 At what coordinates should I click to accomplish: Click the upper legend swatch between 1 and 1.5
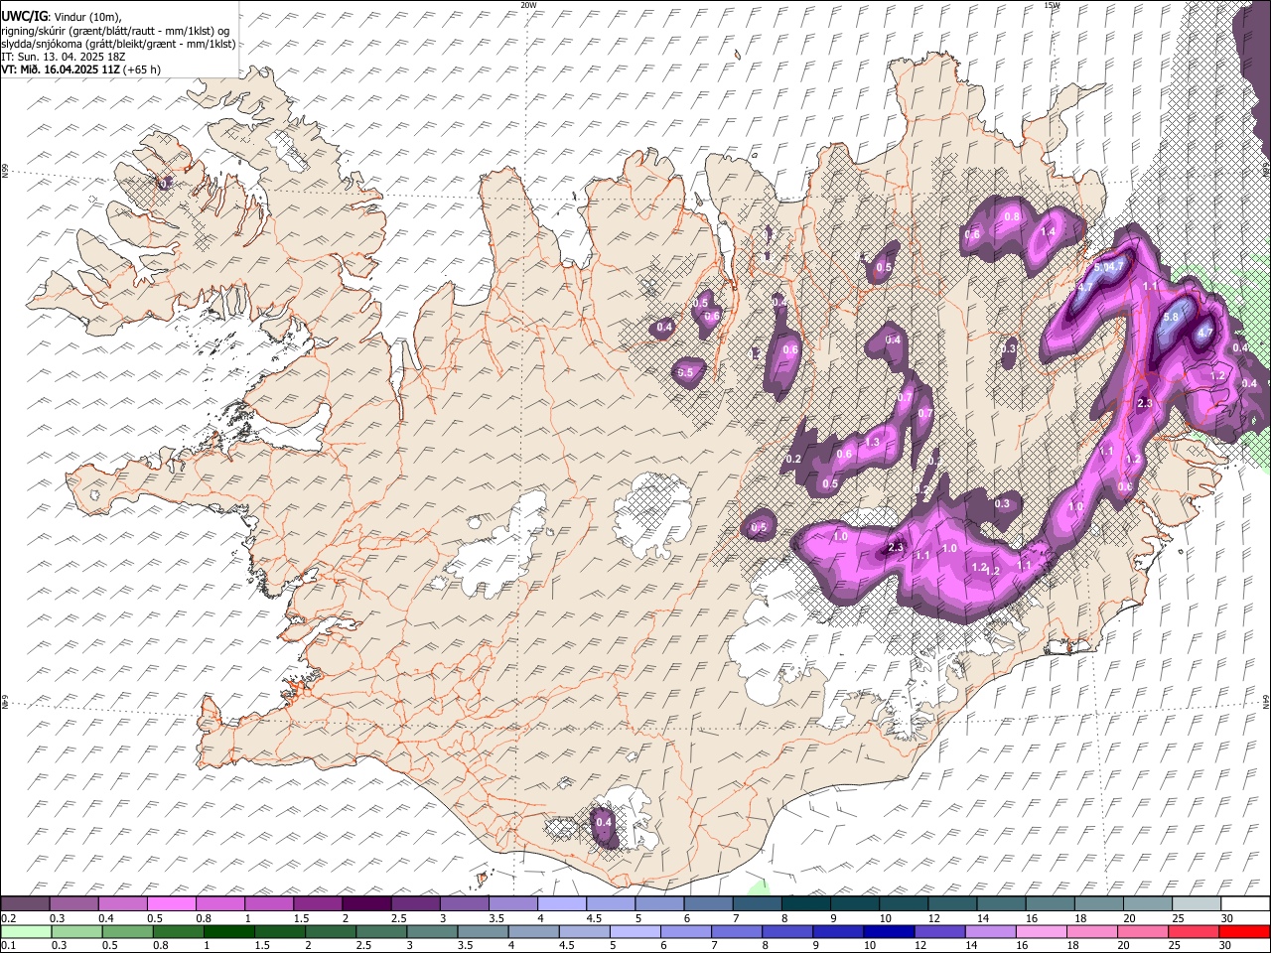269,904
